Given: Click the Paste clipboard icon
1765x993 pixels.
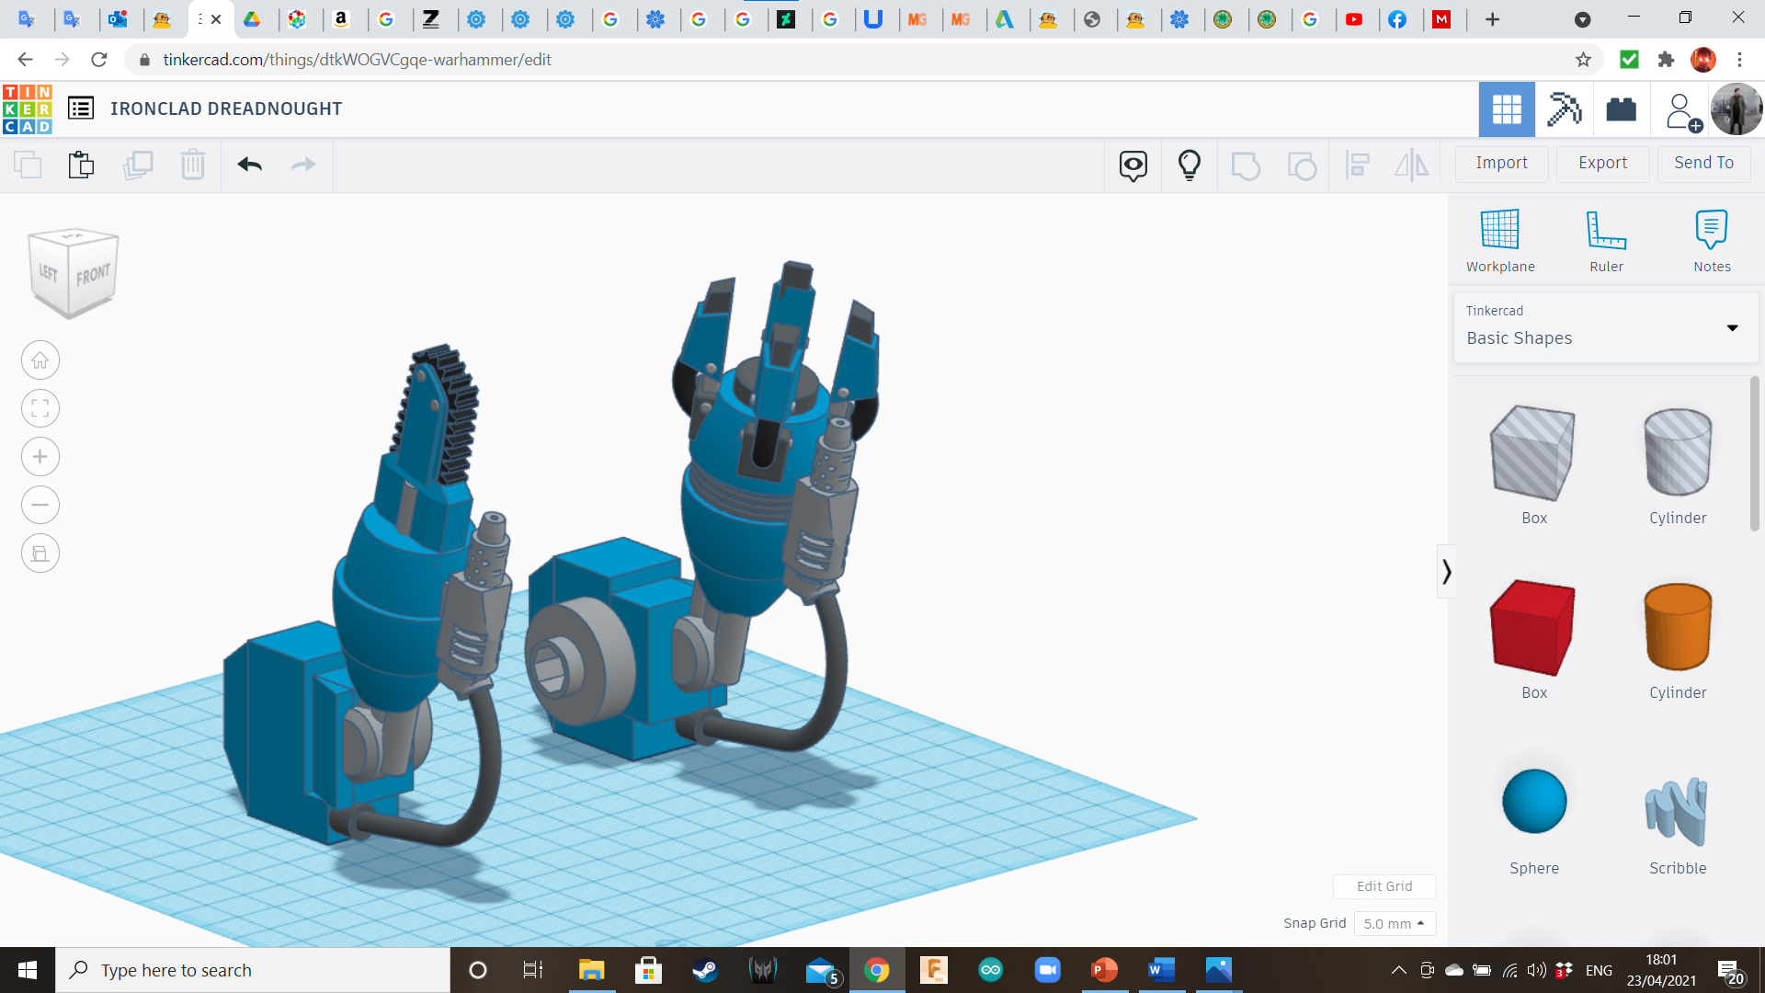Looking at the screenshot, I should tap(81, 165).
